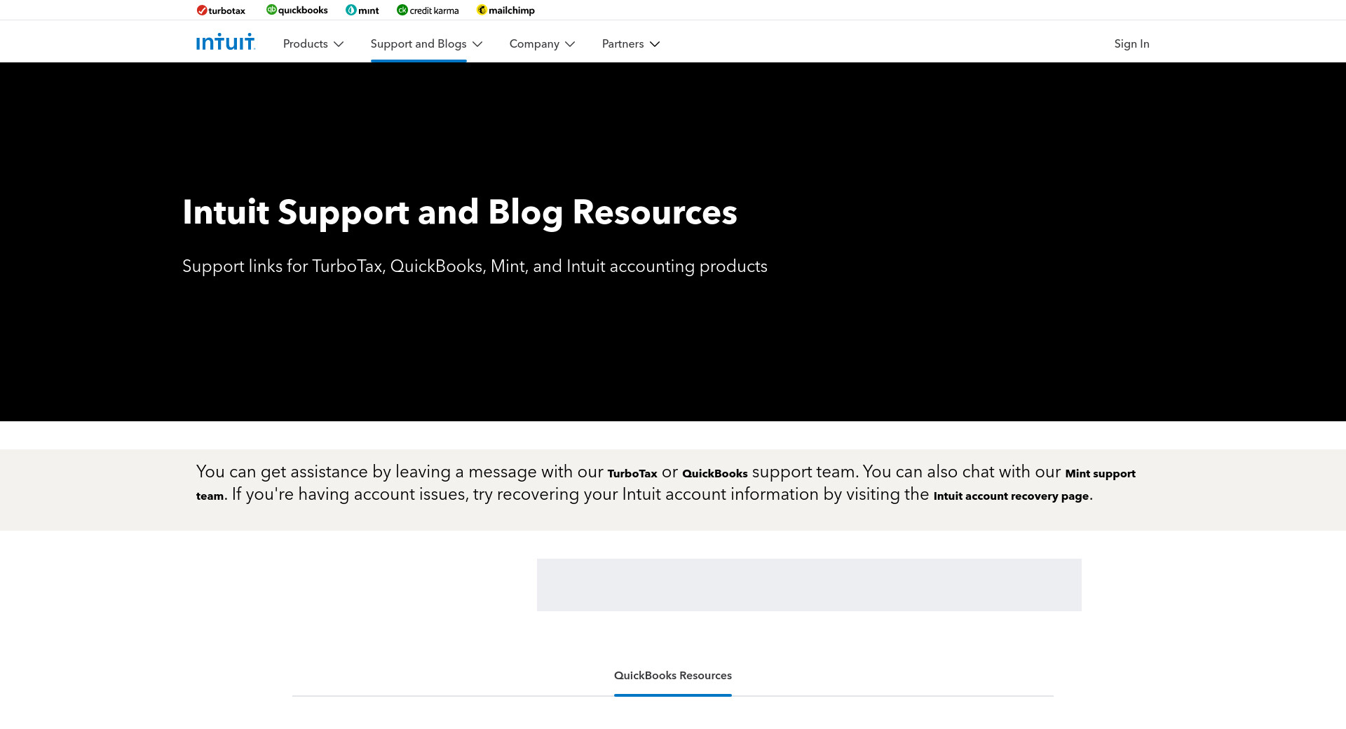Click the gray placeholder box below the notice
The height and width of the screenshot is (729, 1346).
point(808,585)
